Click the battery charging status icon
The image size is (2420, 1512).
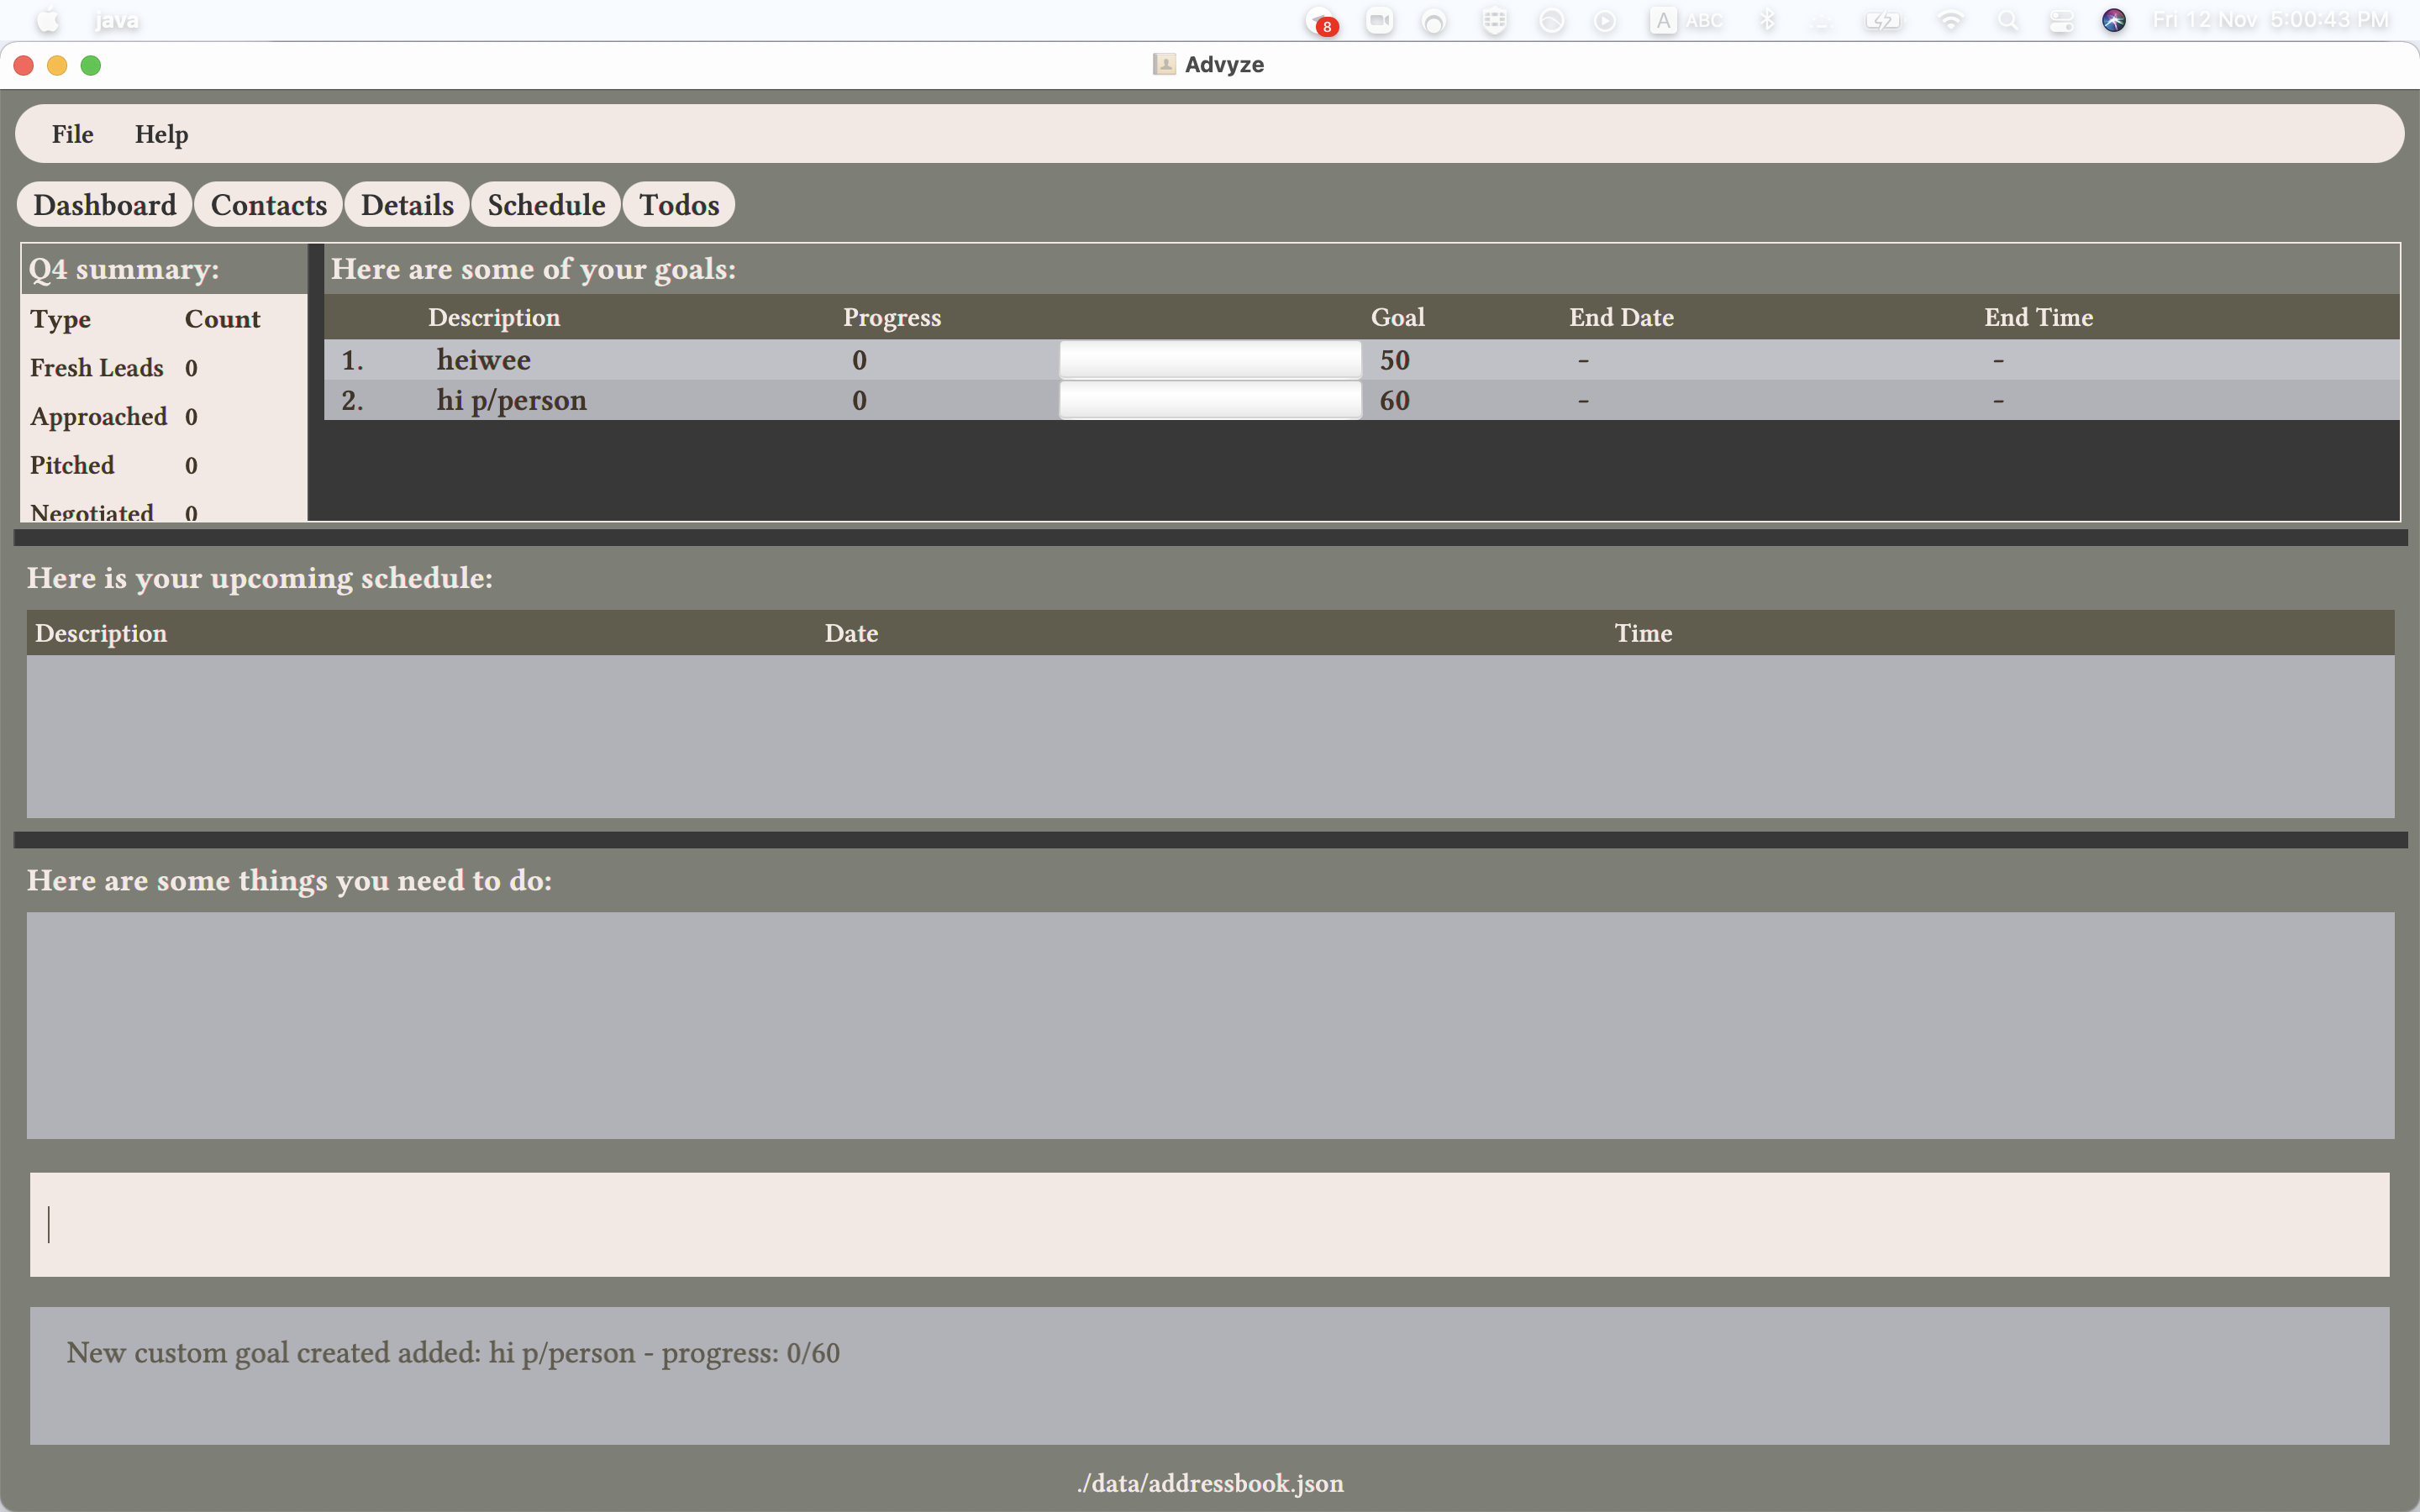[1882, 20]
